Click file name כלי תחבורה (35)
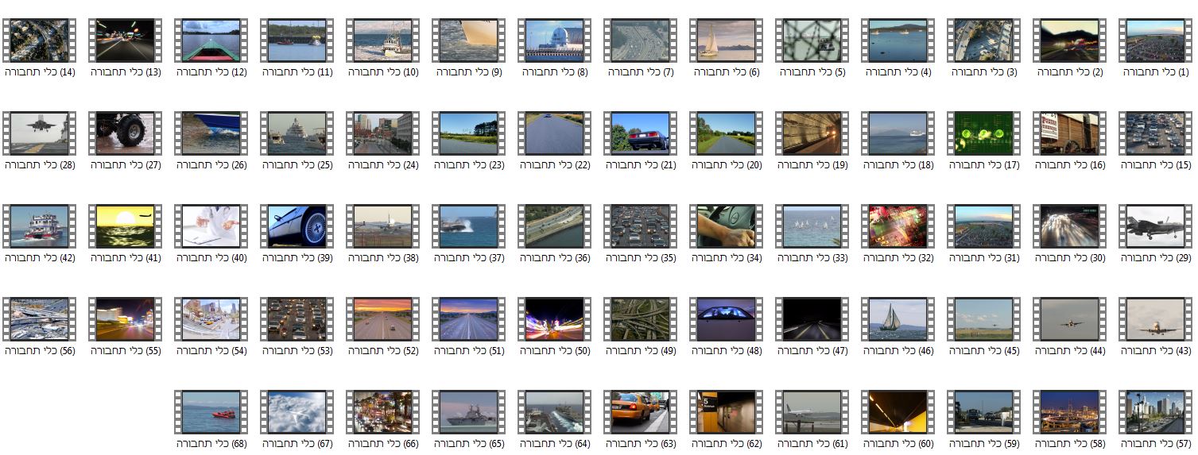Viewport: 1198px width, 455px height. (641, 258)
